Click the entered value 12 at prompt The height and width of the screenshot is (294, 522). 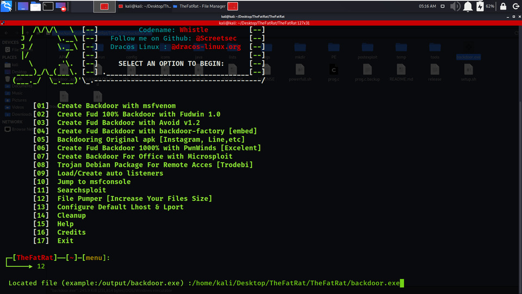pos(41,266)
